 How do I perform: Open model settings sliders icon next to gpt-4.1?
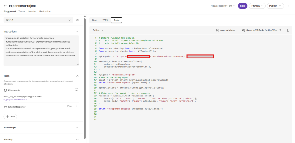tap(77, 20)
